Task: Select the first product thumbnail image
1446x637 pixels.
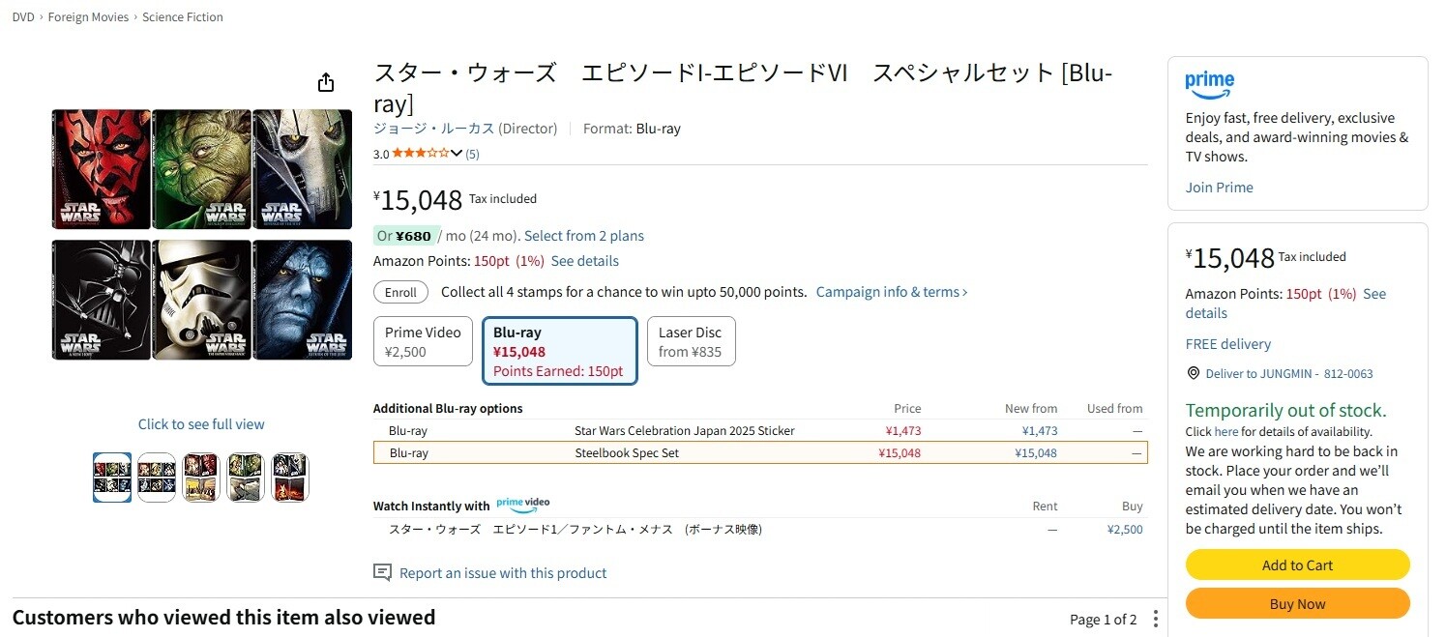Action: (112, 478)
